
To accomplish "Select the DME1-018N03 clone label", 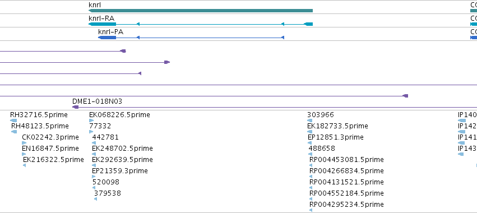I will (x=97, y=101).
